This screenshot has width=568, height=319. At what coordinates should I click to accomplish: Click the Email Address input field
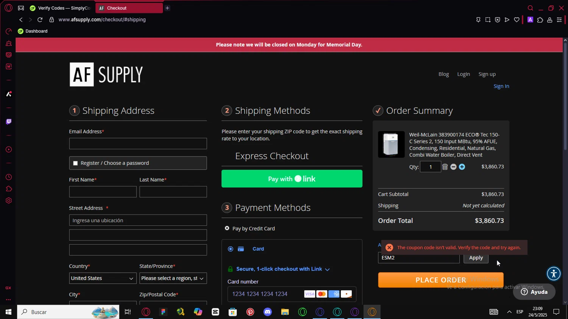[138, 144]
